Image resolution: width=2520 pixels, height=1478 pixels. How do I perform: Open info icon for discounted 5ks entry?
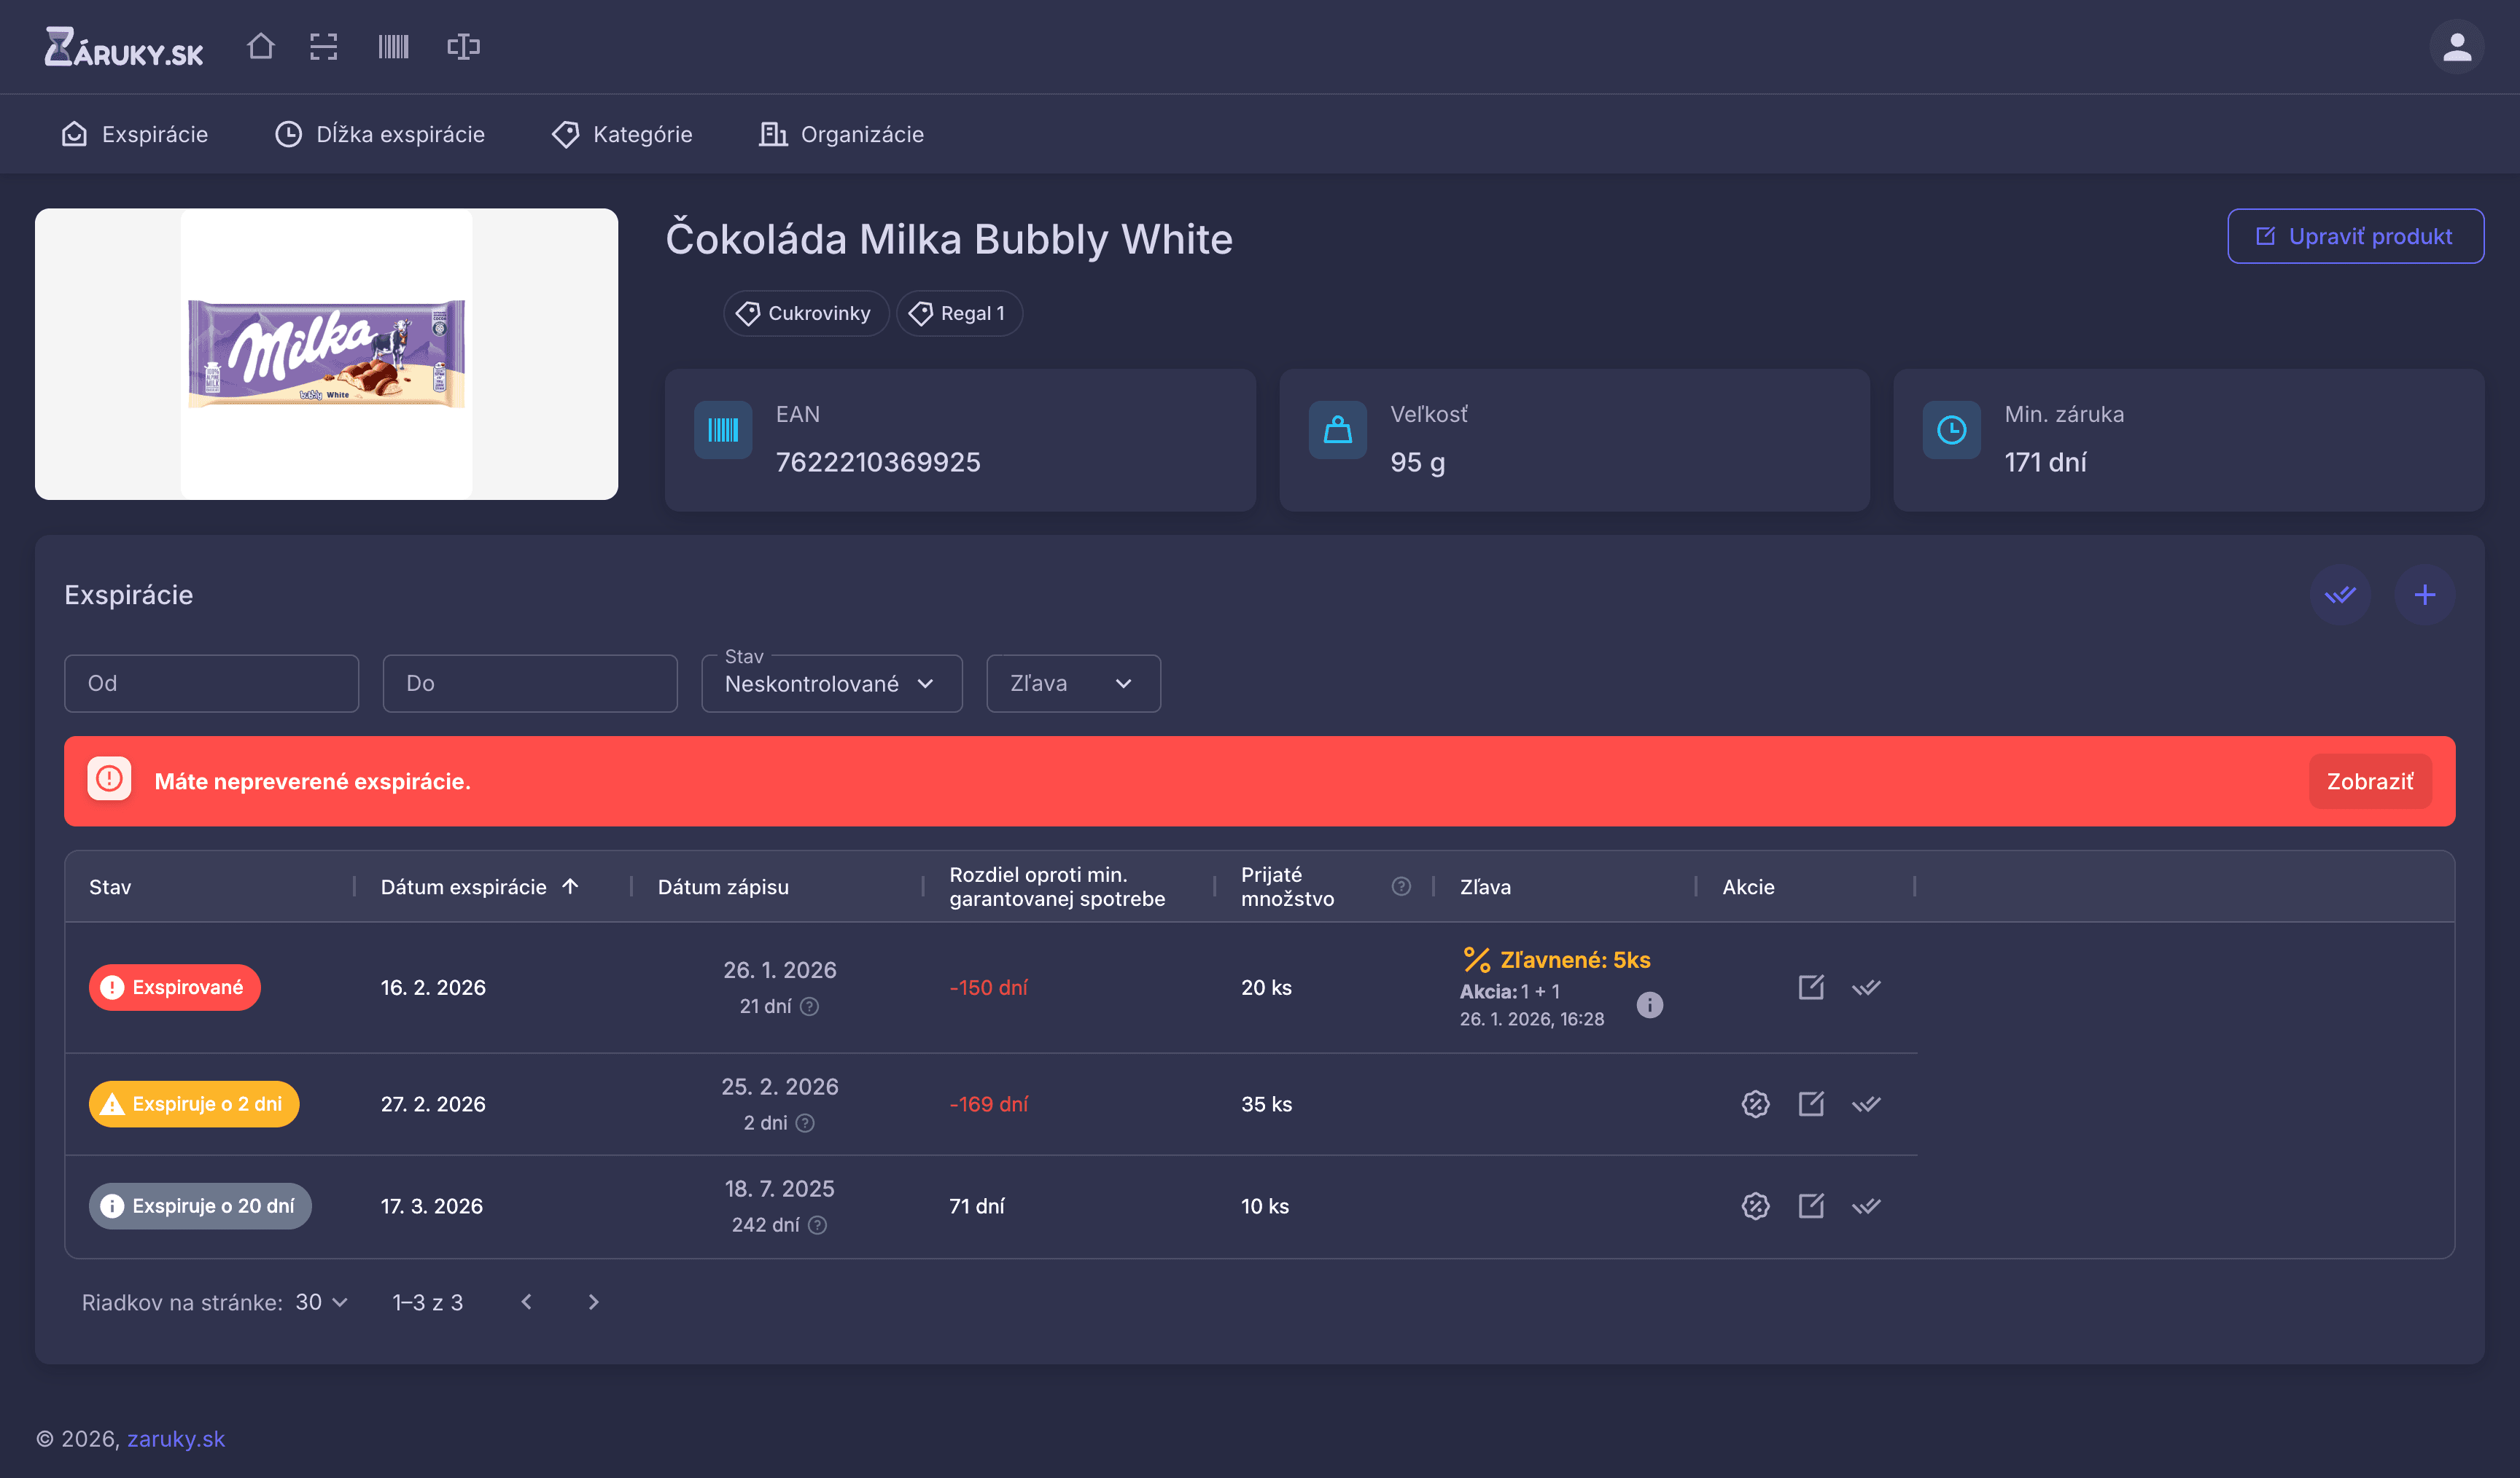pos(1649,1004)
